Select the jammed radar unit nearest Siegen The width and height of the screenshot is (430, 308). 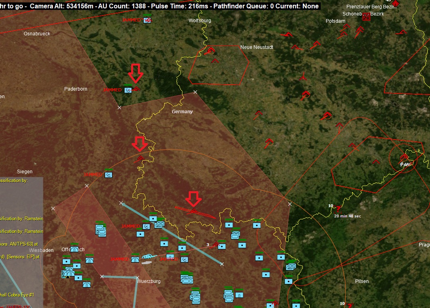coord(108,174)
